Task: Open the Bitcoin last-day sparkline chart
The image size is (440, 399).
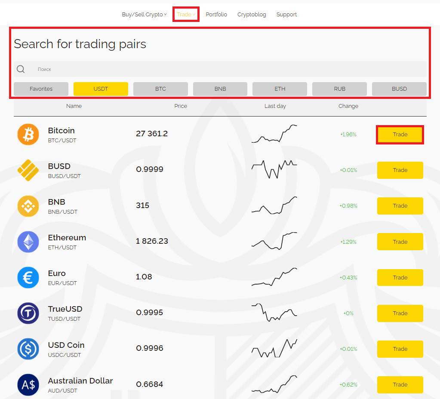Action: pos(274,134)
